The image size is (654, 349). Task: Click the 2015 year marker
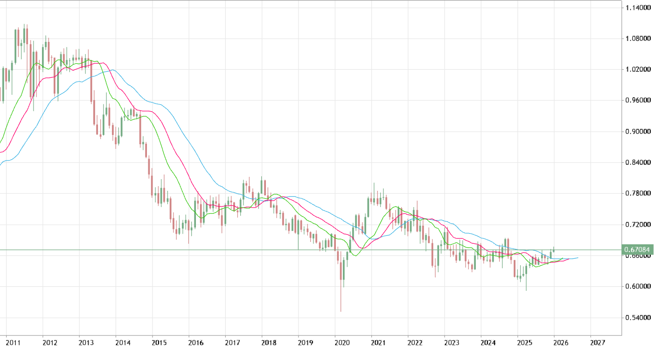[160, 343]
